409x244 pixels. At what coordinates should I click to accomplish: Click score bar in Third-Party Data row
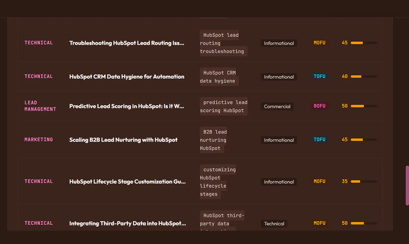click(x=364, y=223)
